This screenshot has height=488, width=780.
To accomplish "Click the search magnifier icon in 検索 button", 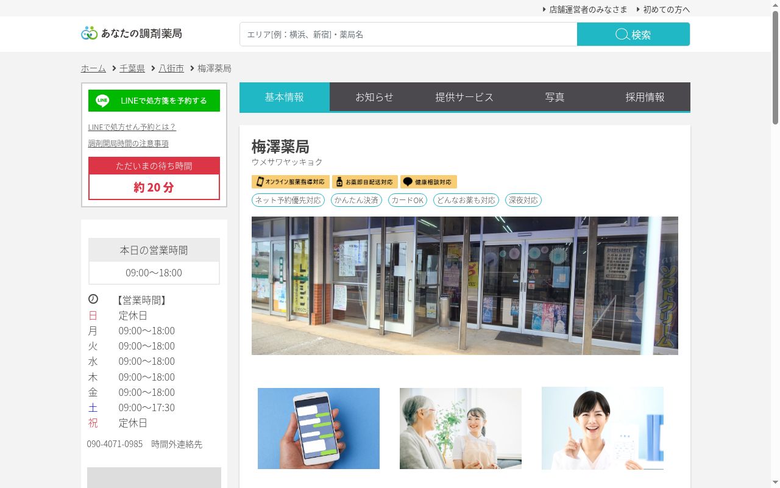I will [x=622, y=34].
